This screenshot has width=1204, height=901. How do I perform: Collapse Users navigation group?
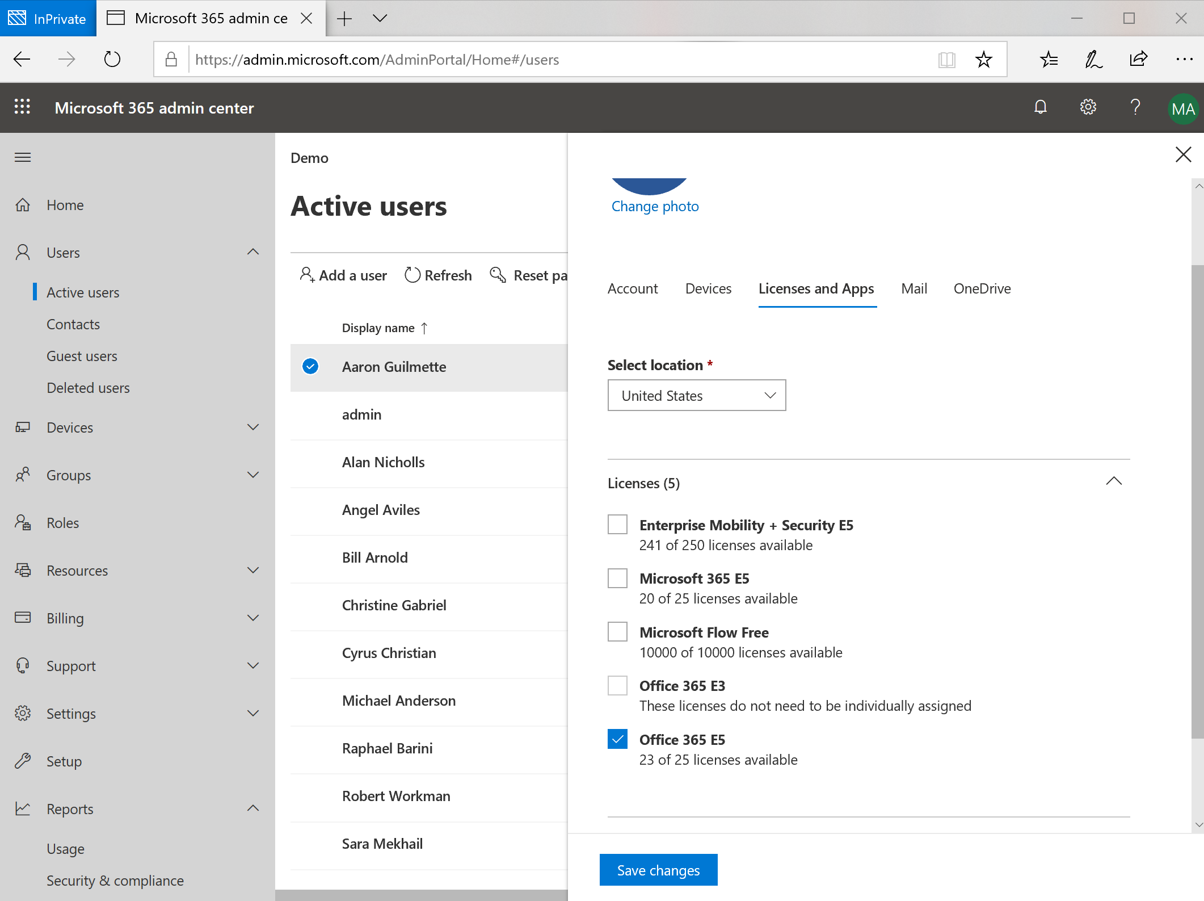(253, 252)
